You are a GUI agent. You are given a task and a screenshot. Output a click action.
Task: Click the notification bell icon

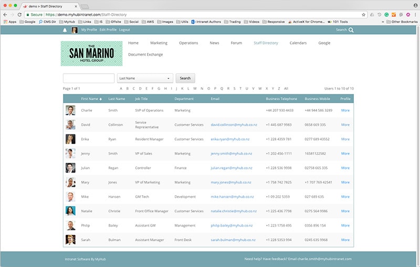click(65, 30)
